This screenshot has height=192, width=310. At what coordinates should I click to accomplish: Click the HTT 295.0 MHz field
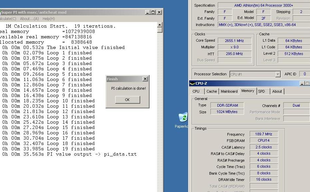234,54
